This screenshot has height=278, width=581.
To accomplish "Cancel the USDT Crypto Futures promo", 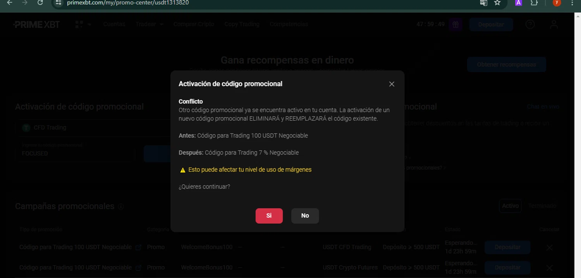I will click(549, 268).
